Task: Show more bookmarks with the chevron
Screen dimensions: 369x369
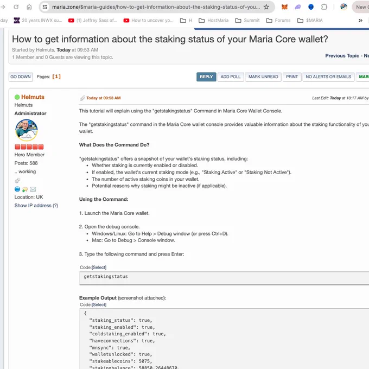Action: click(360, 21)
